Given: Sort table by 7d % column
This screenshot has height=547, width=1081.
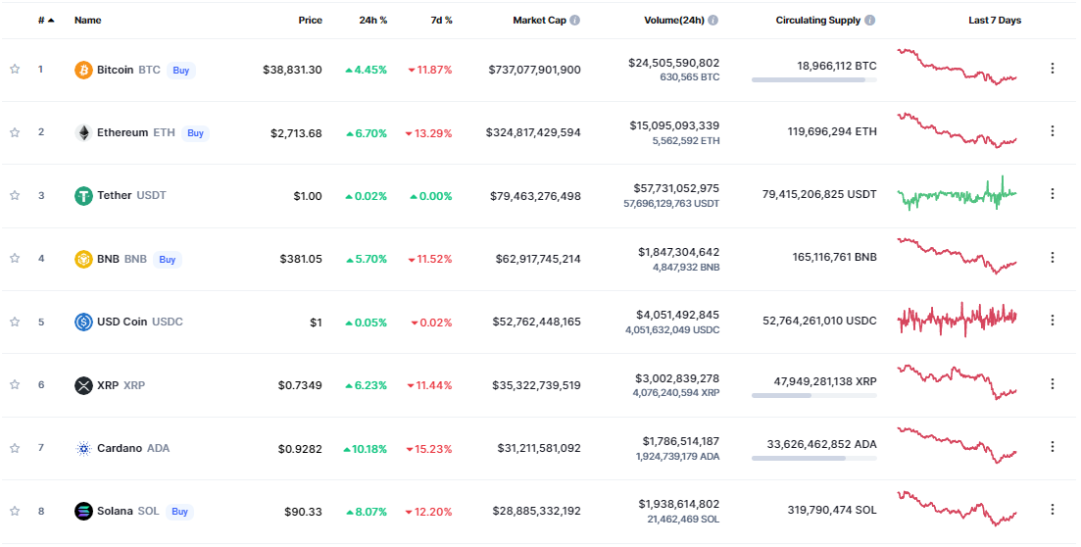Looking at the screenshot, I should [441, 20].
